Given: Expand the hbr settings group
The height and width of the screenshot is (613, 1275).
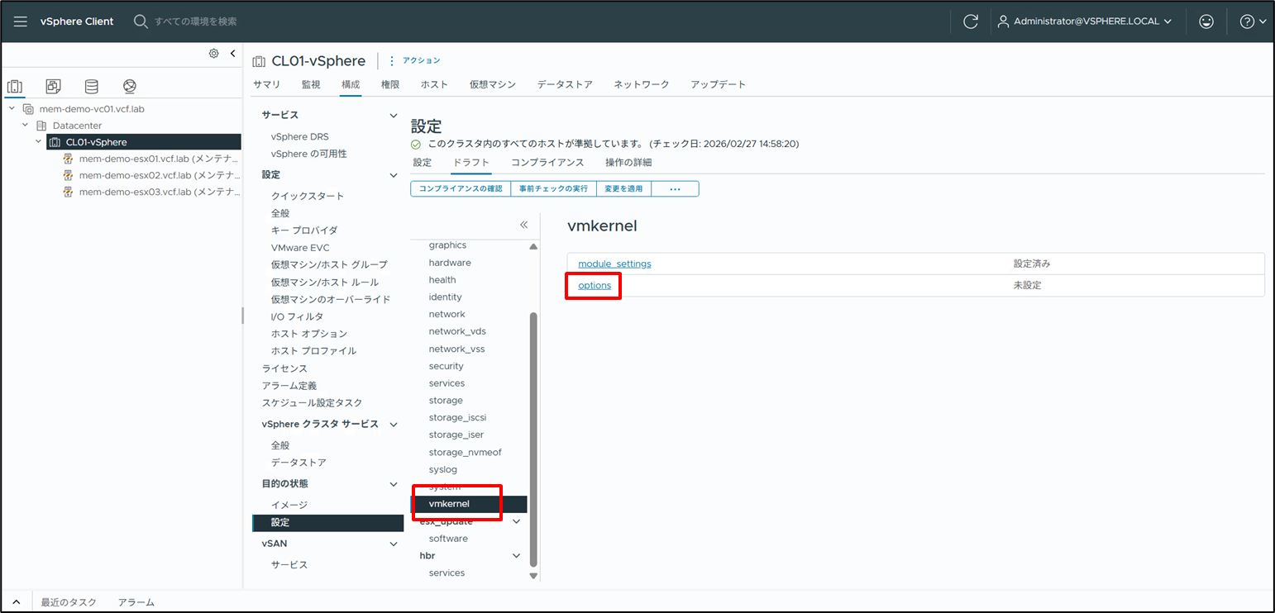Looking at the screenshot, I should (x=516, y=555).
